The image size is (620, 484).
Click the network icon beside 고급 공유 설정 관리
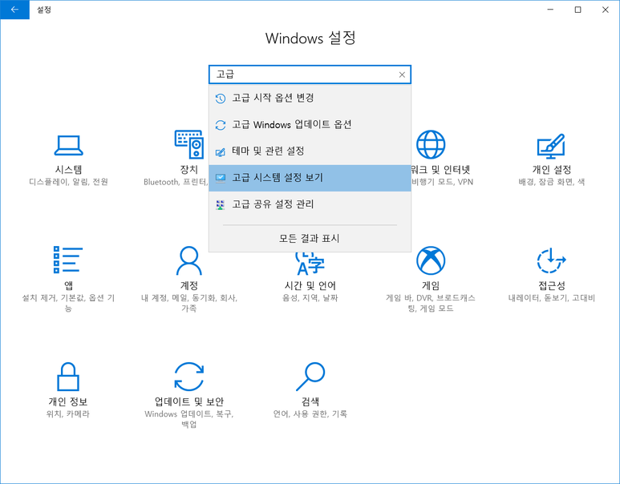click(x=221, y=204)
